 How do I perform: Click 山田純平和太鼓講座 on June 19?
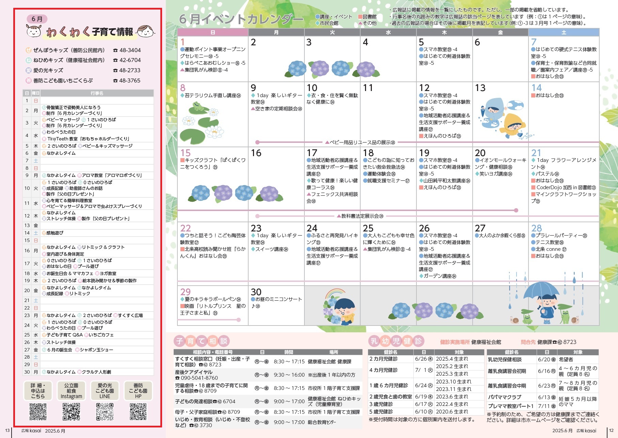click(444, 181)
